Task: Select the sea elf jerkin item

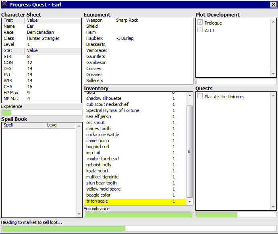Action: [x=135, y=116]
